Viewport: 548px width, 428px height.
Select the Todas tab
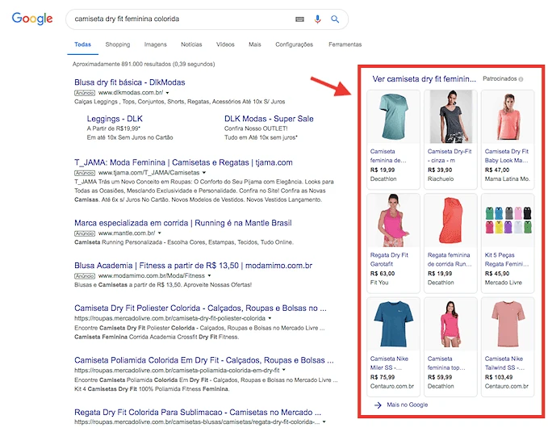pos(82,44)
